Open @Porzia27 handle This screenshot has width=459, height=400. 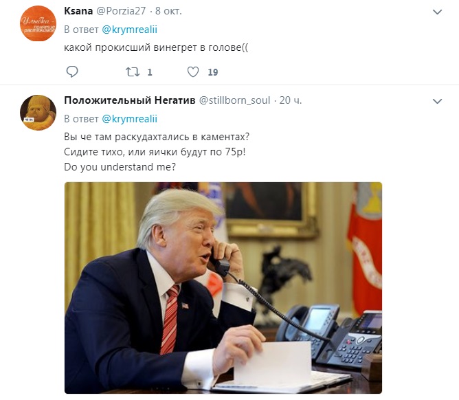(121, 11)
